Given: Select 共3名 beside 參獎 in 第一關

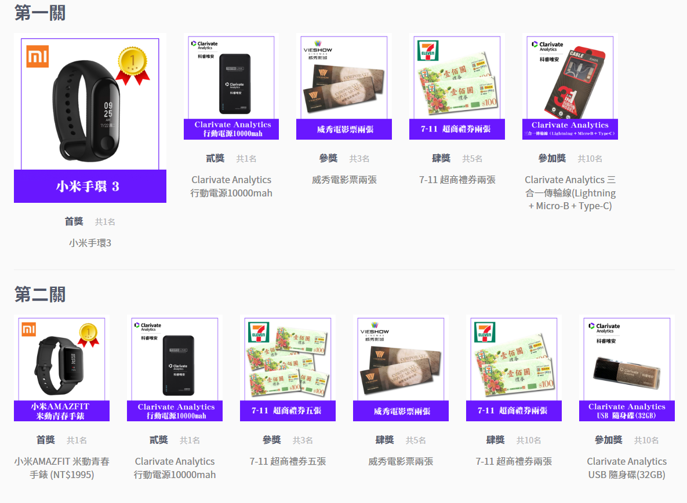Looking at the screenshot, I should pyautogui.click(x=359, y=159).
